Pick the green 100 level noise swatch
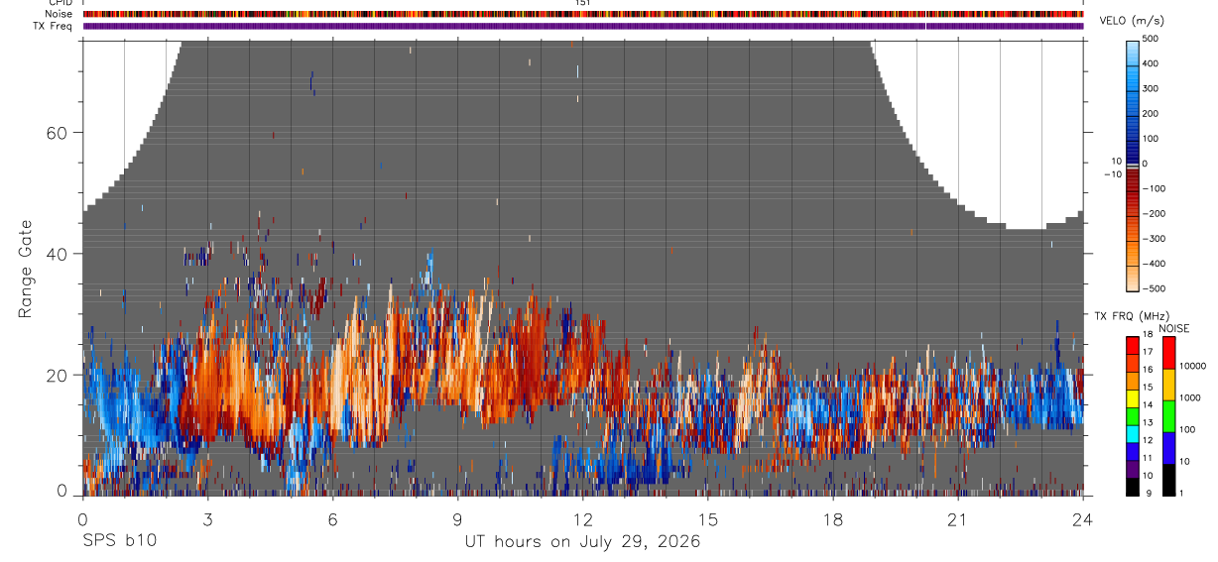This screenshot has width=1218, height=562. coord(1167,416)
